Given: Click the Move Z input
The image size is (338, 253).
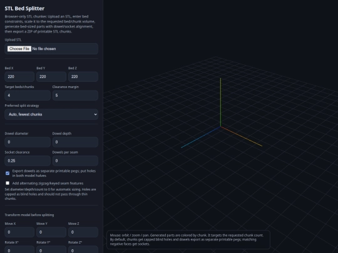Looking at the screenshot, I should point(83,232).
